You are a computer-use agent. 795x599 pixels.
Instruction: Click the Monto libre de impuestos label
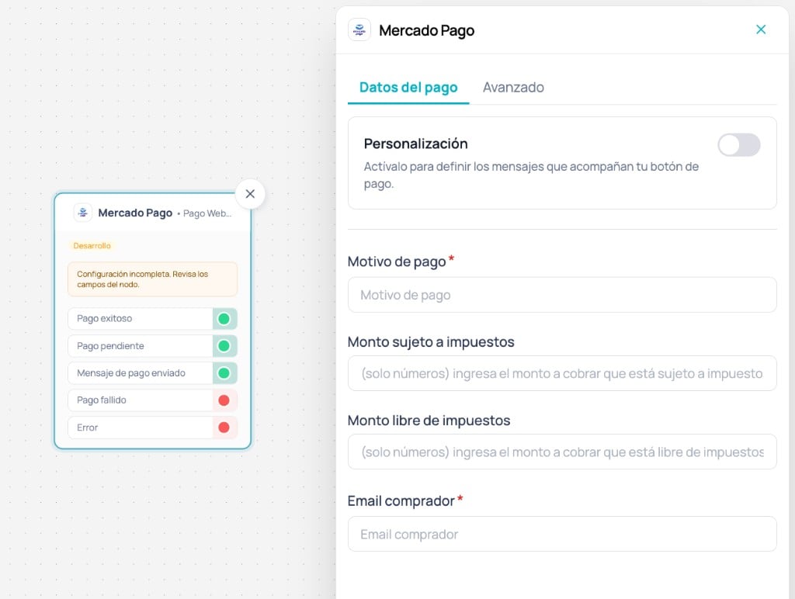click(429, 421)
